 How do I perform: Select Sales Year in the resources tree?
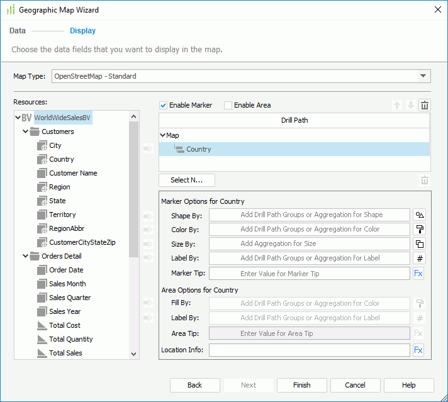click(65, 311)
